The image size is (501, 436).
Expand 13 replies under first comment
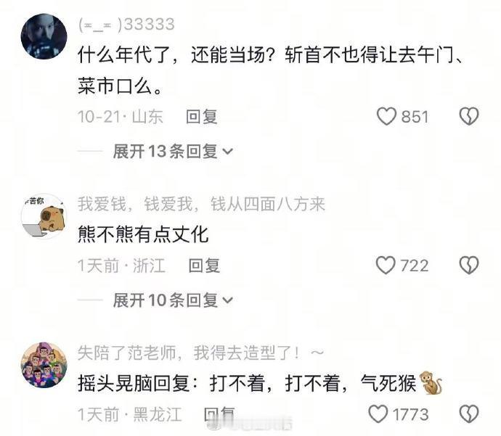173,151
